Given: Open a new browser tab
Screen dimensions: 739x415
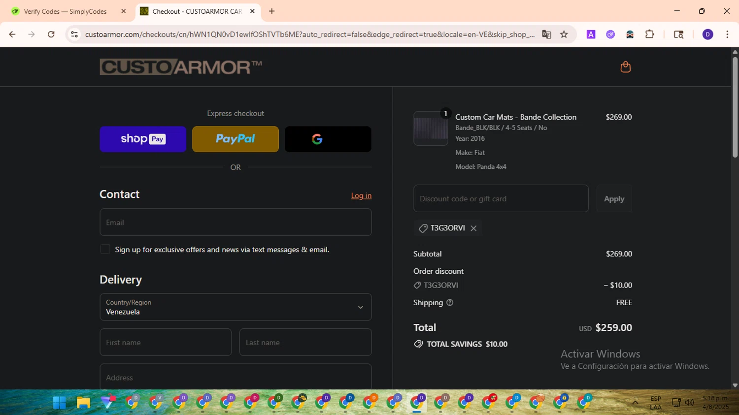Looking at the screenshot, I should pos(272,11).
